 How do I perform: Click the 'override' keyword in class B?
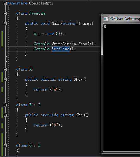coord(49,115)
